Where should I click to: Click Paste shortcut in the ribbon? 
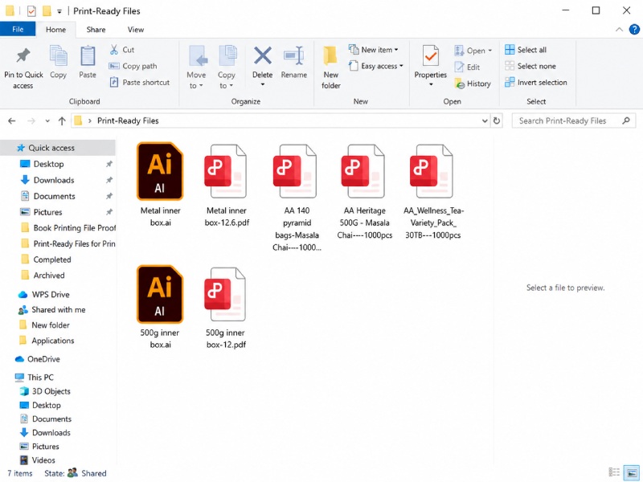click(140, 83)
